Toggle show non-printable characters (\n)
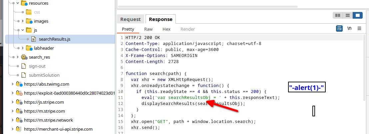 coord(349,28)
